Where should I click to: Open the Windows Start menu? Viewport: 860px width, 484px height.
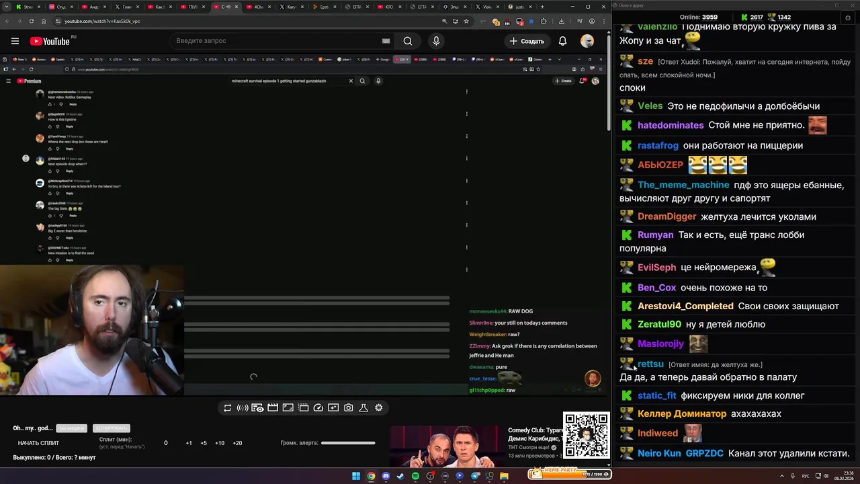pos(356,476)
